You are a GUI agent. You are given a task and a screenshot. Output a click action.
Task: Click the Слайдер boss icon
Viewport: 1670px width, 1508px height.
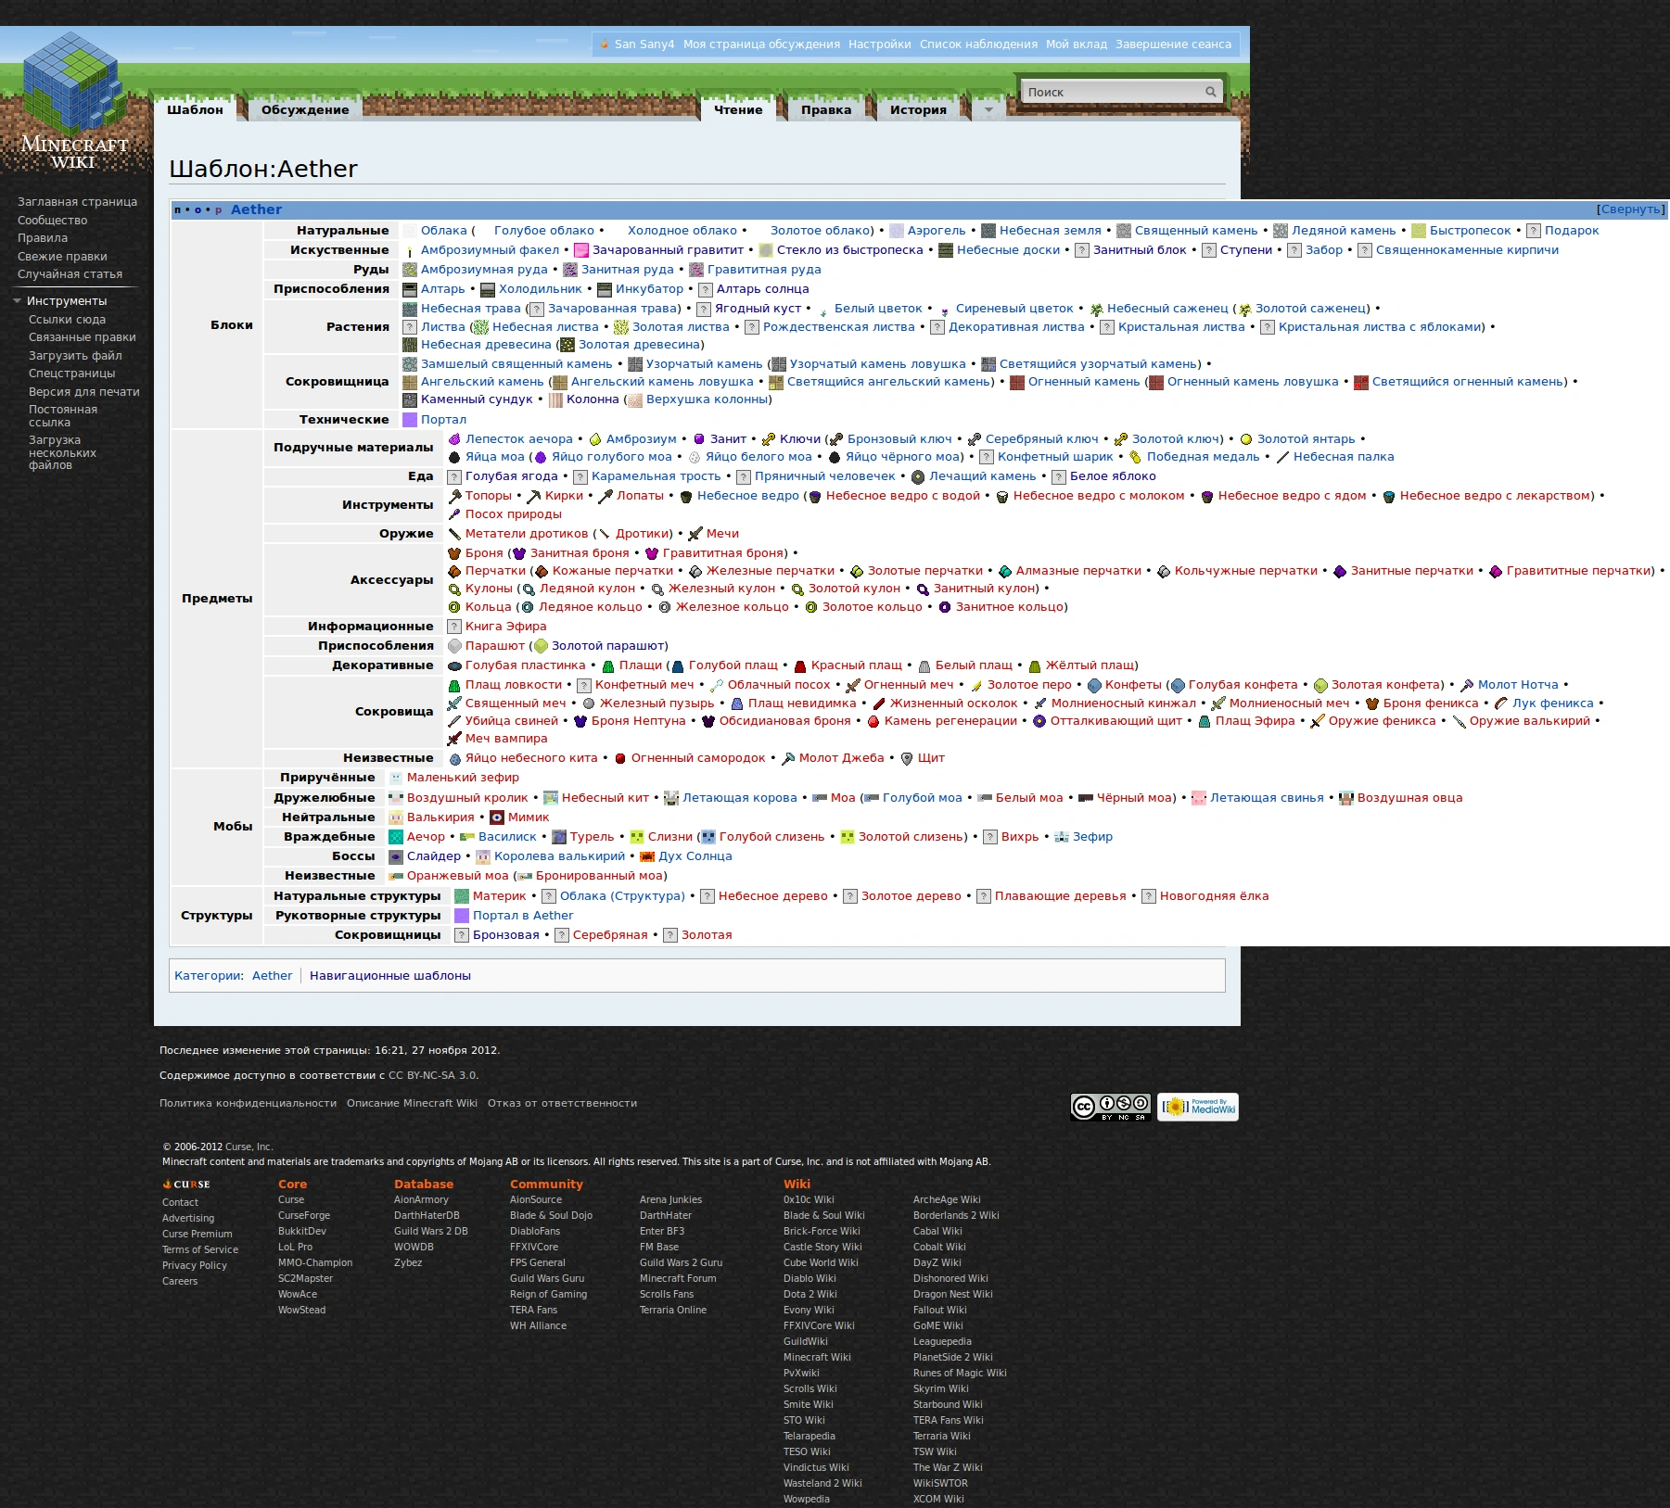click(396, 856)
